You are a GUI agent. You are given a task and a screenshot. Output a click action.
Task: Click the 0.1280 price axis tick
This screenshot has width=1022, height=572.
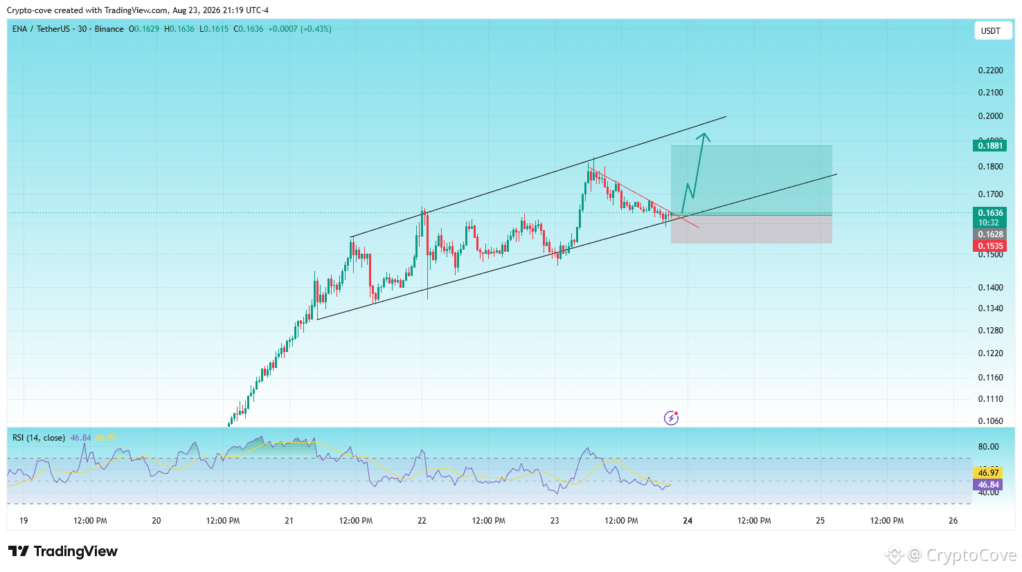[990, 331]
